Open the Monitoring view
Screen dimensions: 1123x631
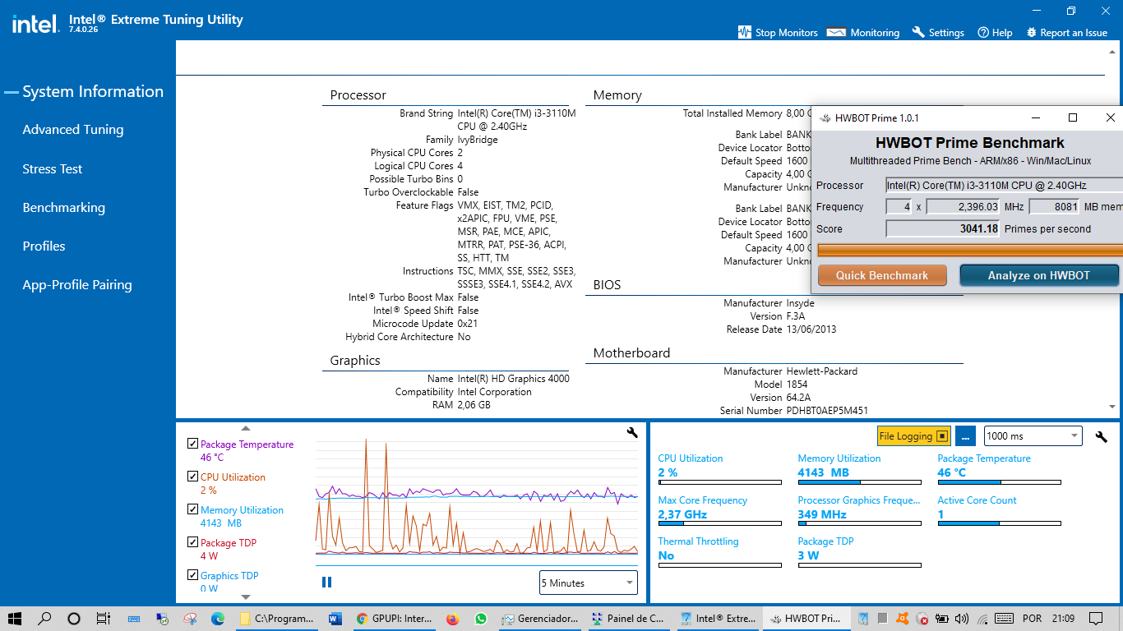tap(863, 33)
